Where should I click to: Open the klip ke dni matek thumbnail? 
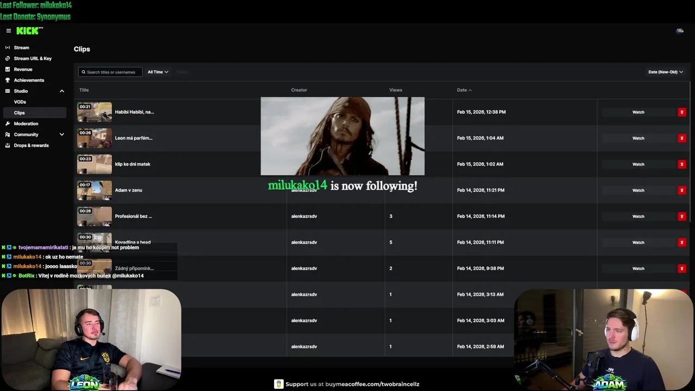click(x=94, y=164)
